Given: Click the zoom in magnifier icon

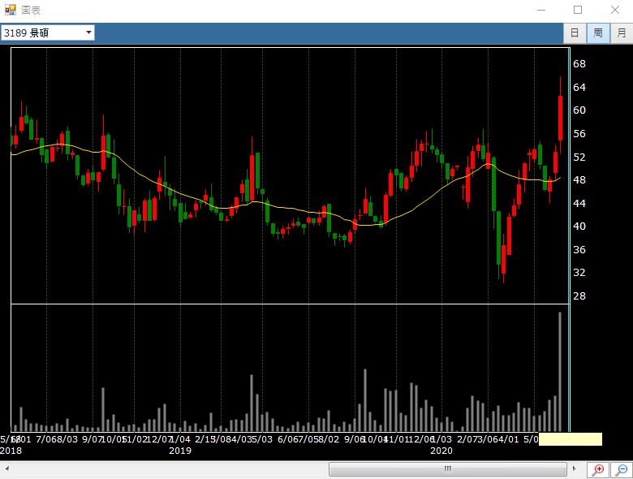Looking at the screenshot, I should point(598,469).
